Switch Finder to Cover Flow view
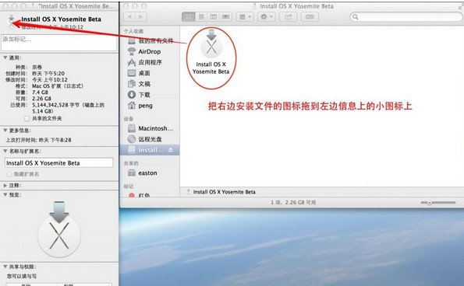Image resolution: width=464 pixels, height=286 pixels. tap(225, 17)
